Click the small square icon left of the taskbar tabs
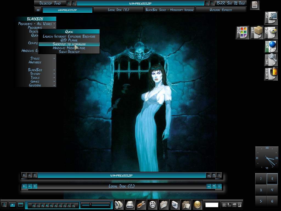 [38, 10]
